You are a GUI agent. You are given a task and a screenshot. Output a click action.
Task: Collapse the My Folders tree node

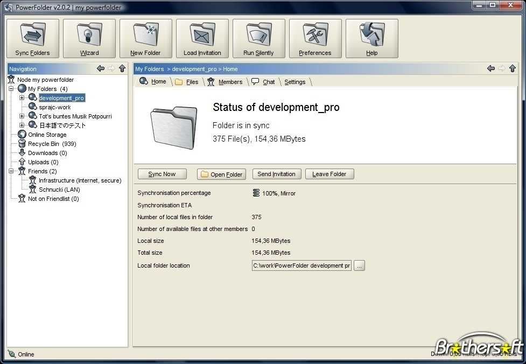coord(11,88)
